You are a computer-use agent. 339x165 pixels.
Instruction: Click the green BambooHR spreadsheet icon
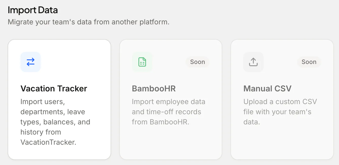click(x=142, y=62)
